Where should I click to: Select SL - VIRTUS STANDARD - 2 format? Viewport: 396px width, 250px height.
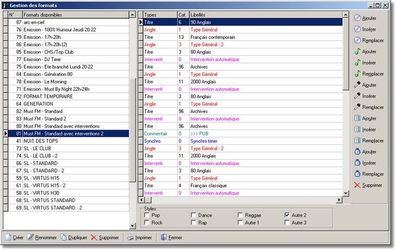[x=68, y=208]
